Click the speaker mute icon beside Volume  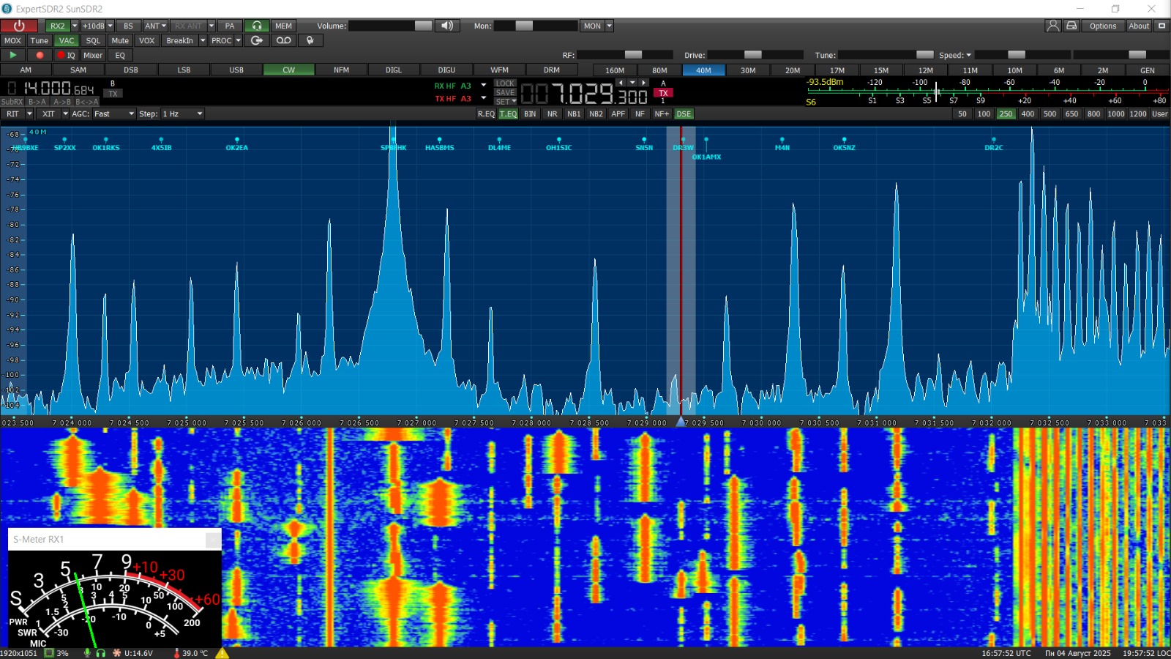click(x=446, y=26)
